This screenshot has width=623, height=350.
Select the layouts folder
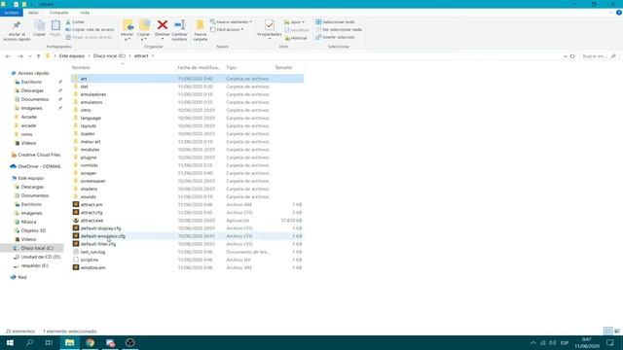click(x=89, y=125)
